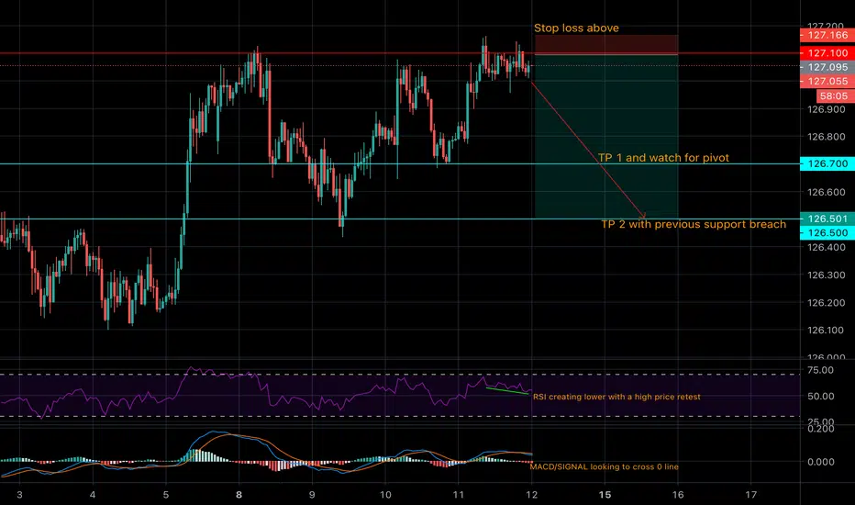
Task: Click date 3 on the time axis
Action: pos(19,495)
